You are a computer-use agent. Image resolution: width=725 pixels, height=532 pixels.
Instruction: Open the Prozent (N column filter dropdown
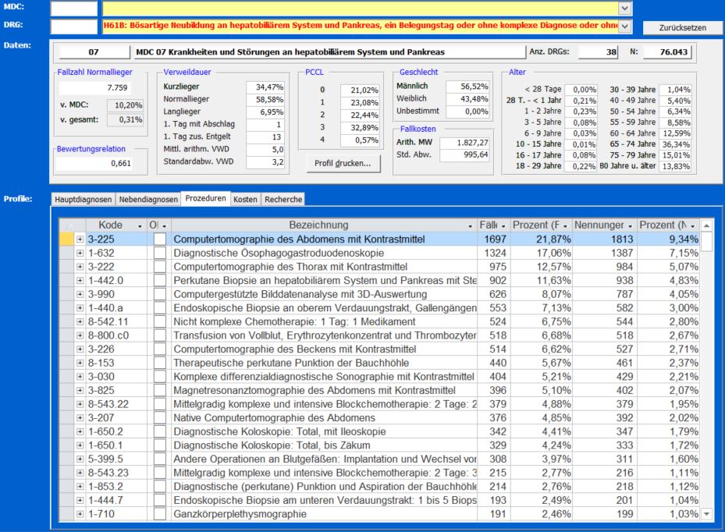pyautogui.click(x=693, y=225)
